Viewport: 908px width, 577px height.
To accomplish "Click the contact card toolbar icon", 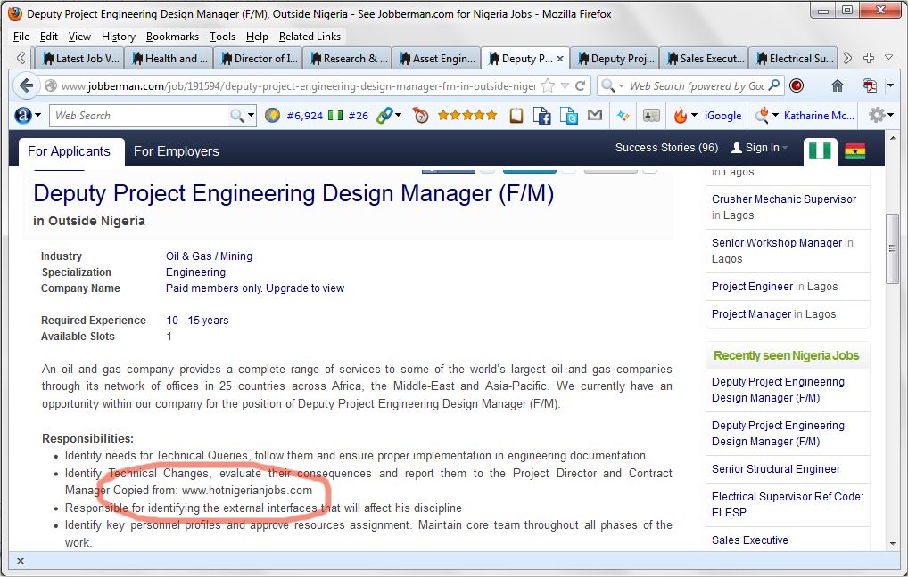I will tap(651, 116).
